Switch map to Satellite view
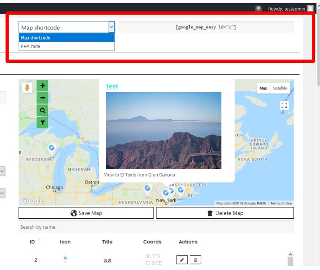 tap(280, 88)
